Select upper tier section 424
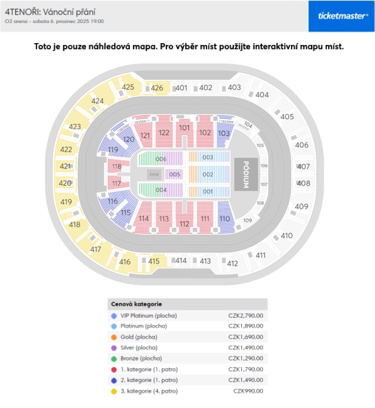Viewport: 375px width, 408px height. (98, 101)
